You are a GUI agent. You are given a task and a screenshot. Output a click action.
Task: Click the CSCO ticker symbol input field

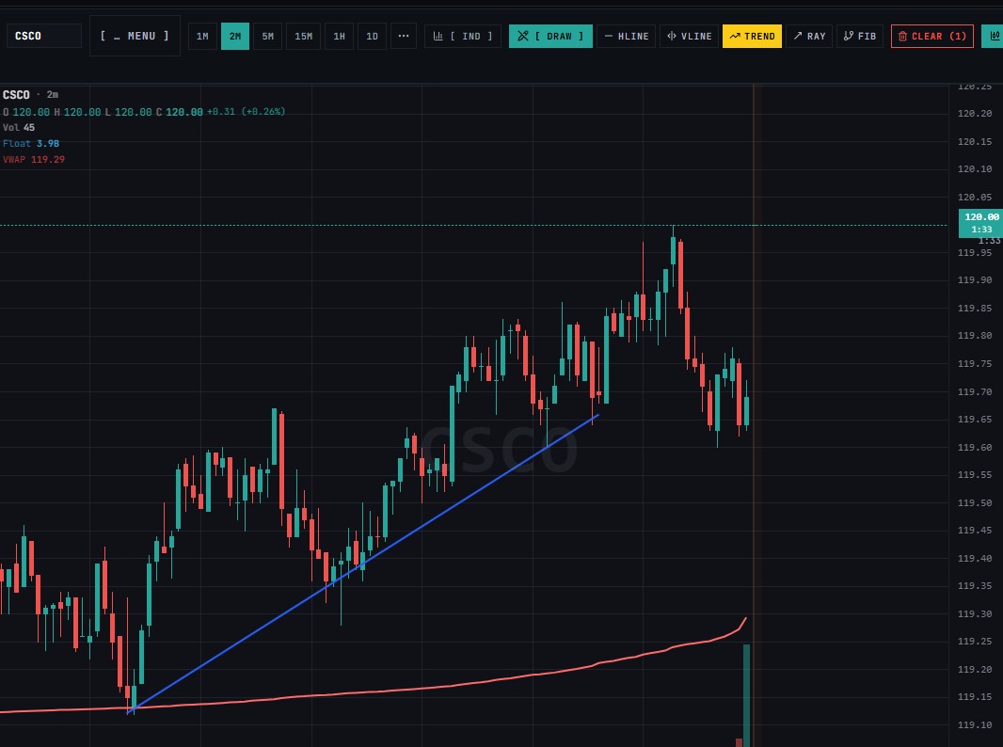tap(44, 36)
